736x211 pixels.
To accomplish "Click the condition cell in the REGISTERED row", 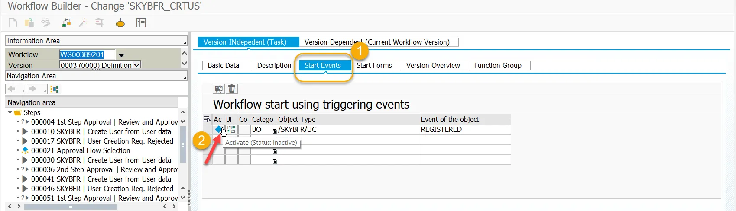I will coord(244,129).
